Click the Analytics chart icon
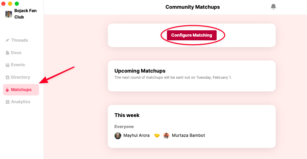 (x=7, y=102)
